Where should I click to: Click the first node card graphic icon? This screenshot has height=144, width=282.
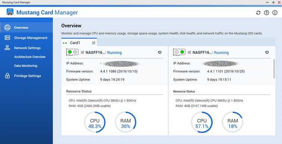[72, 52]
